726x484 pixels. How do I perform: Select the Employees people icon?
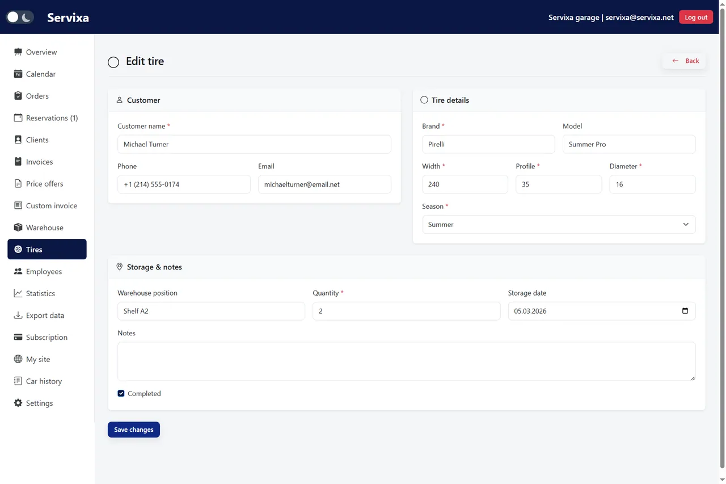(x=18, y=271)
